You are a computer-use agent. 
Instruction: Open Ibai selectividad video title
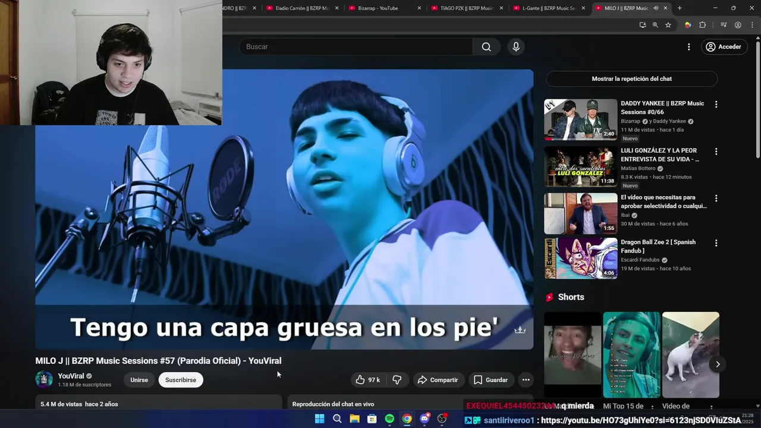tap(663, 202)
